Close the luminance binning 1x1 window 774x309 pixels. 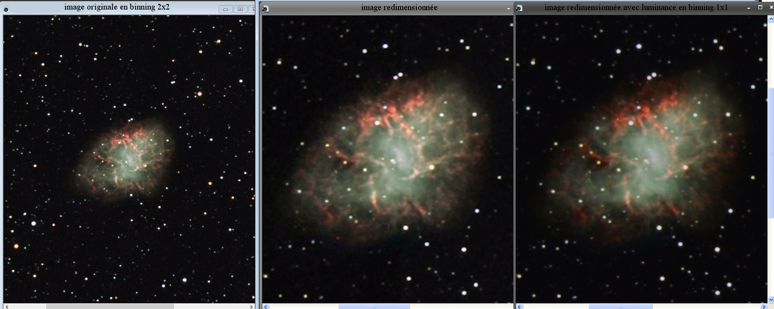pos(771,7)
